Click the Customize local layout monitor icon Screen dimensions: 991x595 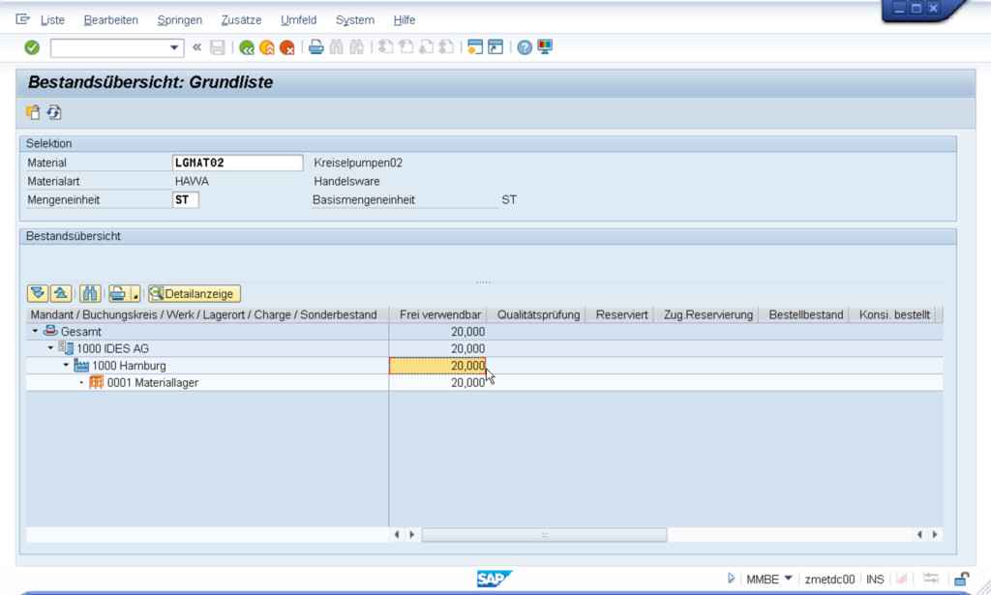[545, 47]
